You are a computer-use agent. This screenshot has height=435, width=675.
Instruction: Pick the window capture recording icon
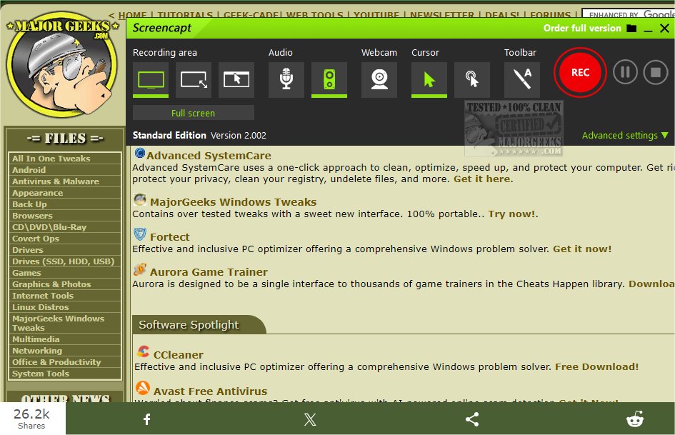coord(236,79)
